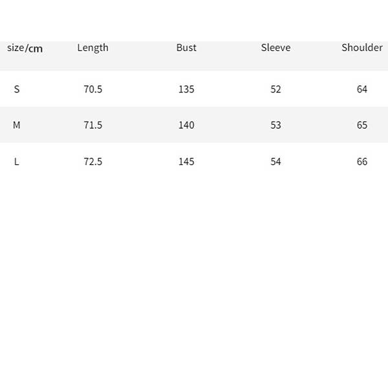Image resolution: width=388 pixels, height=388 pixels.
Task: Click the 72.5 length value
Action: click(x=92, y=162)
